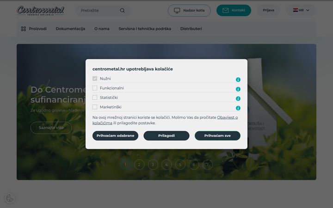The height and width of the screenshot is (208, 333).
Task: Go to carousel slide 3
Action: pos(153,165)
